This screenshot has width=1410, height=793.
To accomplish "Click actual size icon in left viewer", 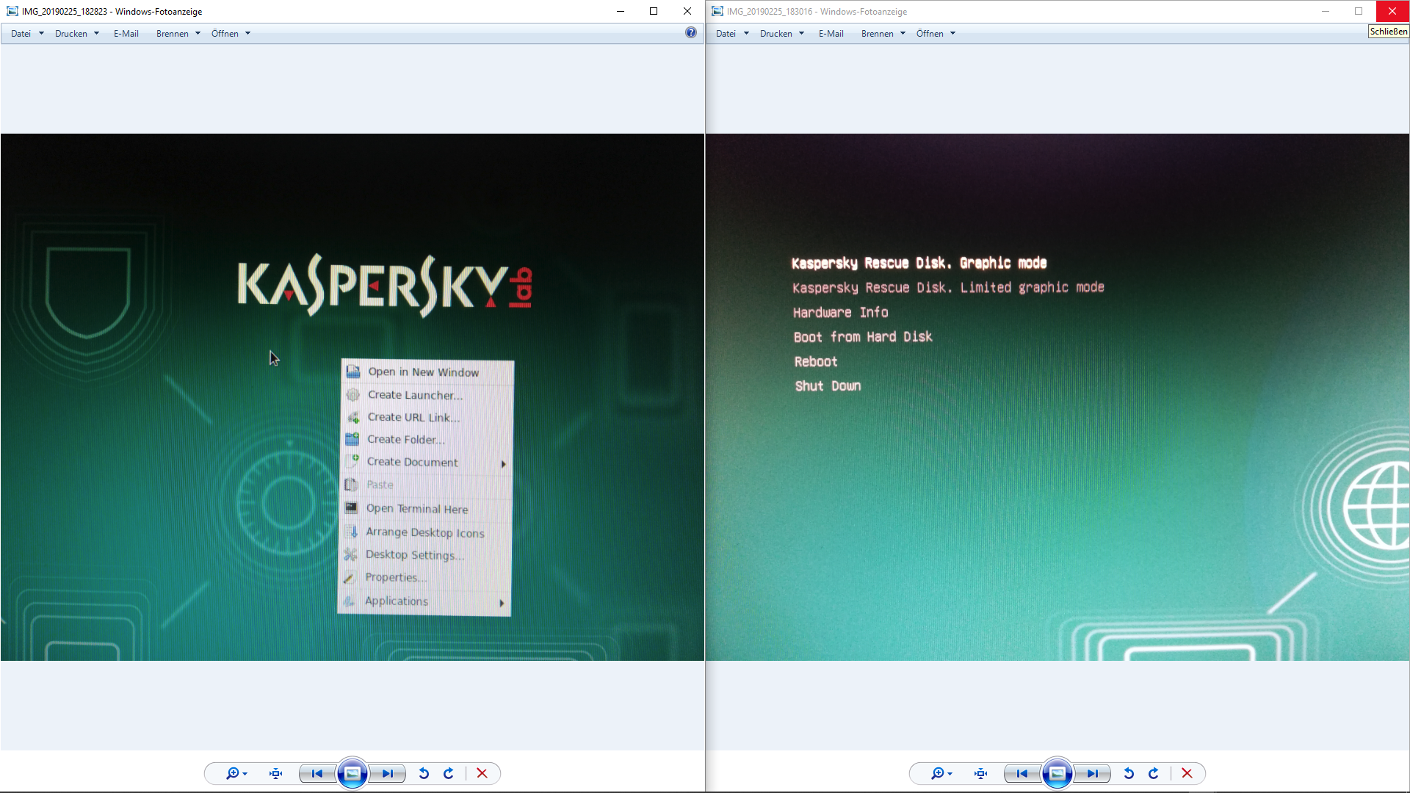I will [x=275, y=773].
